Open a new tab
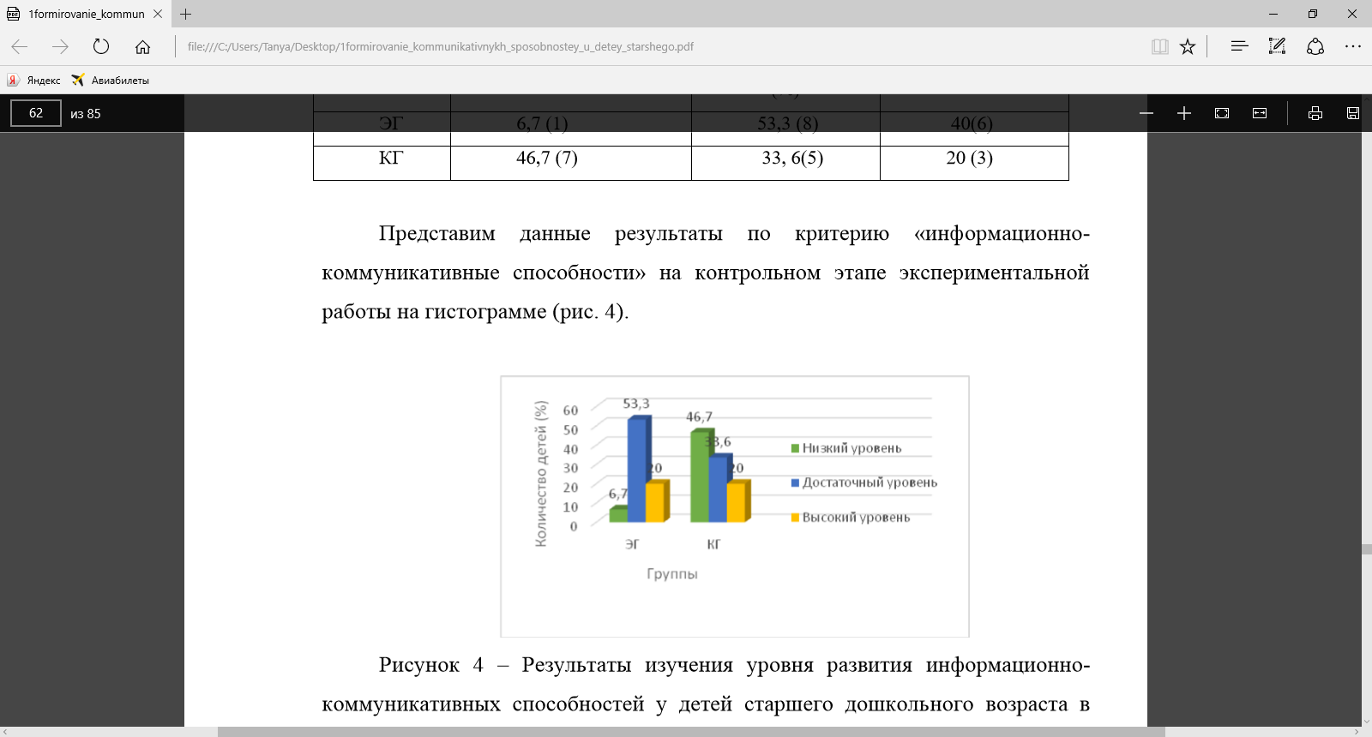1372x737 pixels. point(186,14)
